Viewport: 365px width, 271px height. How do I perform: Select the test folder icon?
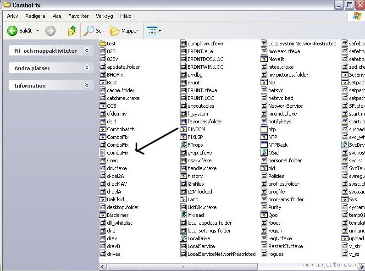(103, 44)
